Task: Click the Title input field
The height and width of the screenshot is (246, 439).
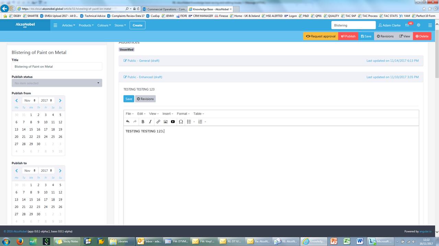Action: click(57, 66)
